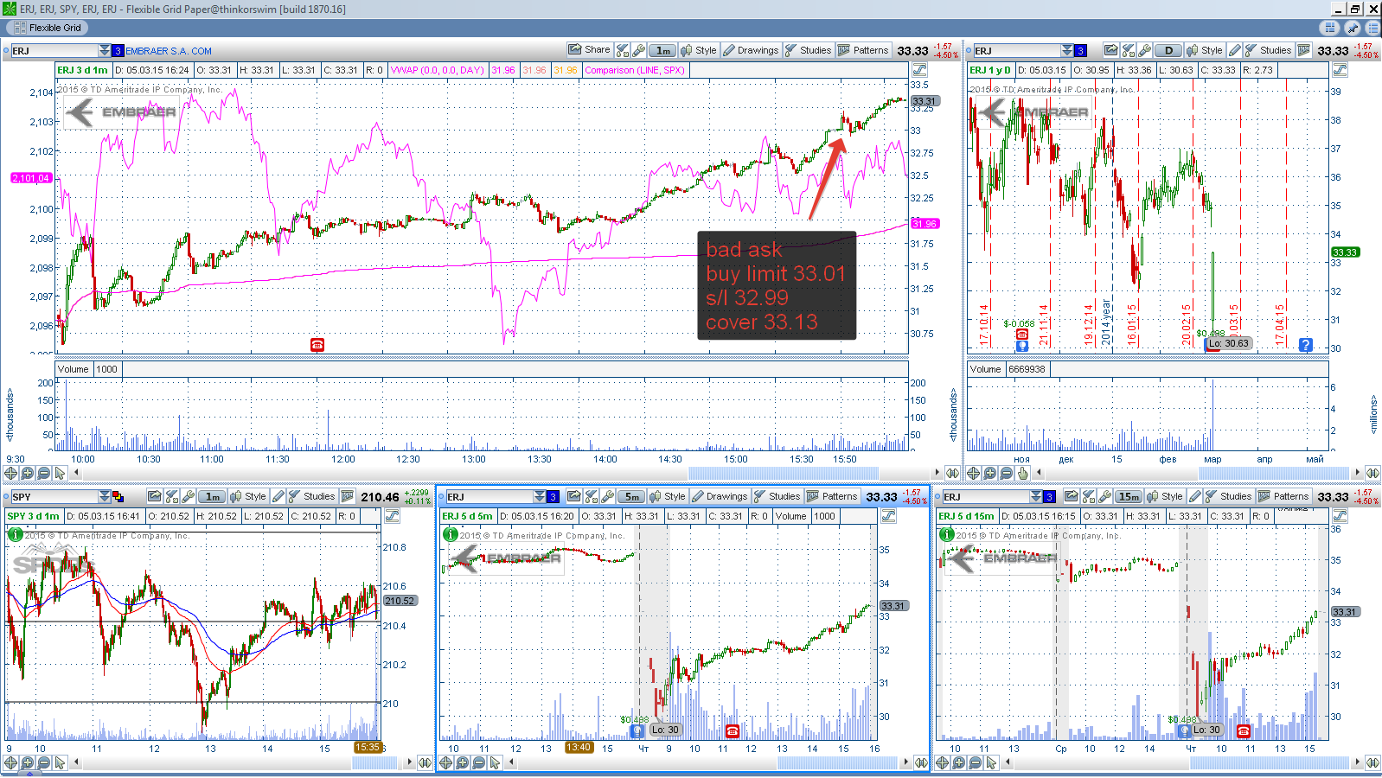Click the share icon in the ERJ daily chart toolbar
The width and height of the screenshot is (1382, 778).
click(1111, 50)
